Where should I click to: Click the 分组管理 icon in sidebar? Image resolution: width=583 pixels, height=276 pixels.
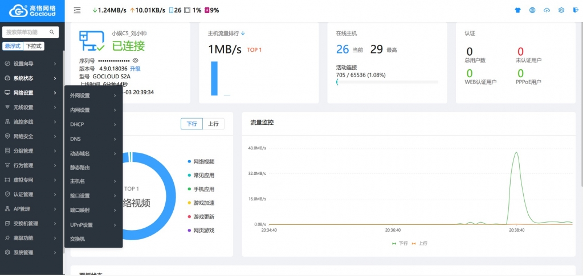point(7,151)
